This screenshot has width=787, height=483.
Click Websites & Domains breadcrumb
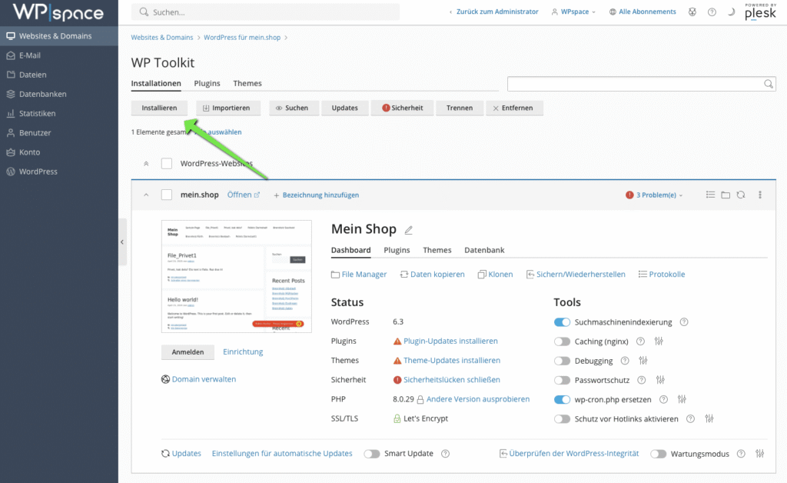point(162,38)
